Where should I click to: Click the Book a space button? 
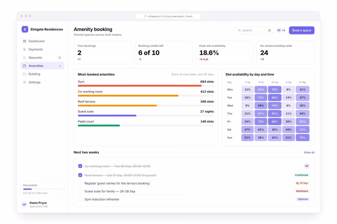[302, 30]
